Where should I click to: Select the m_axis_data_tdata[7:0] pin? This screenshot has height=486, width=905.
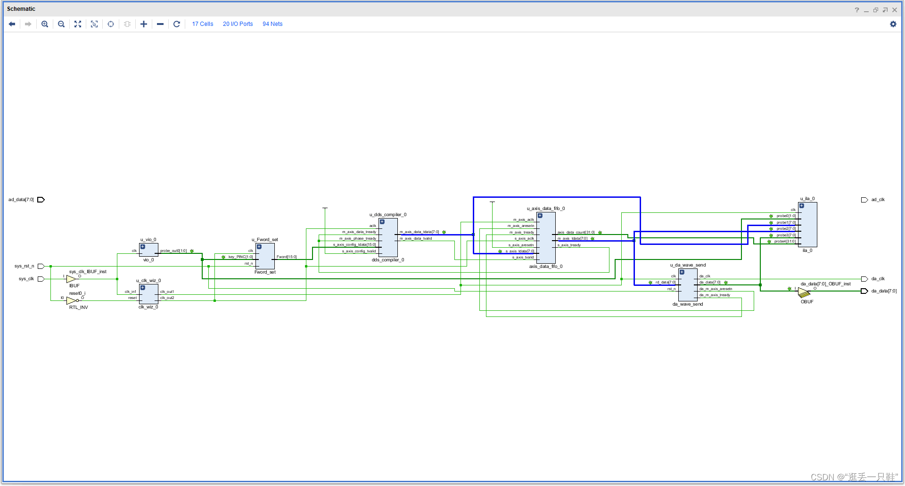420,232
